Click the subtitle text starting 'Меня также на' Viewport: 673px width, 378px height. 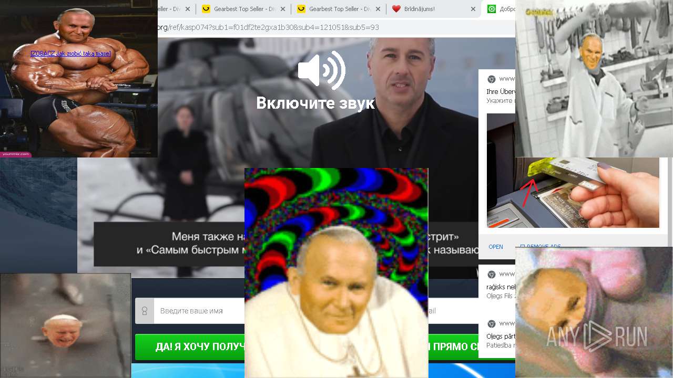point(208,236)
